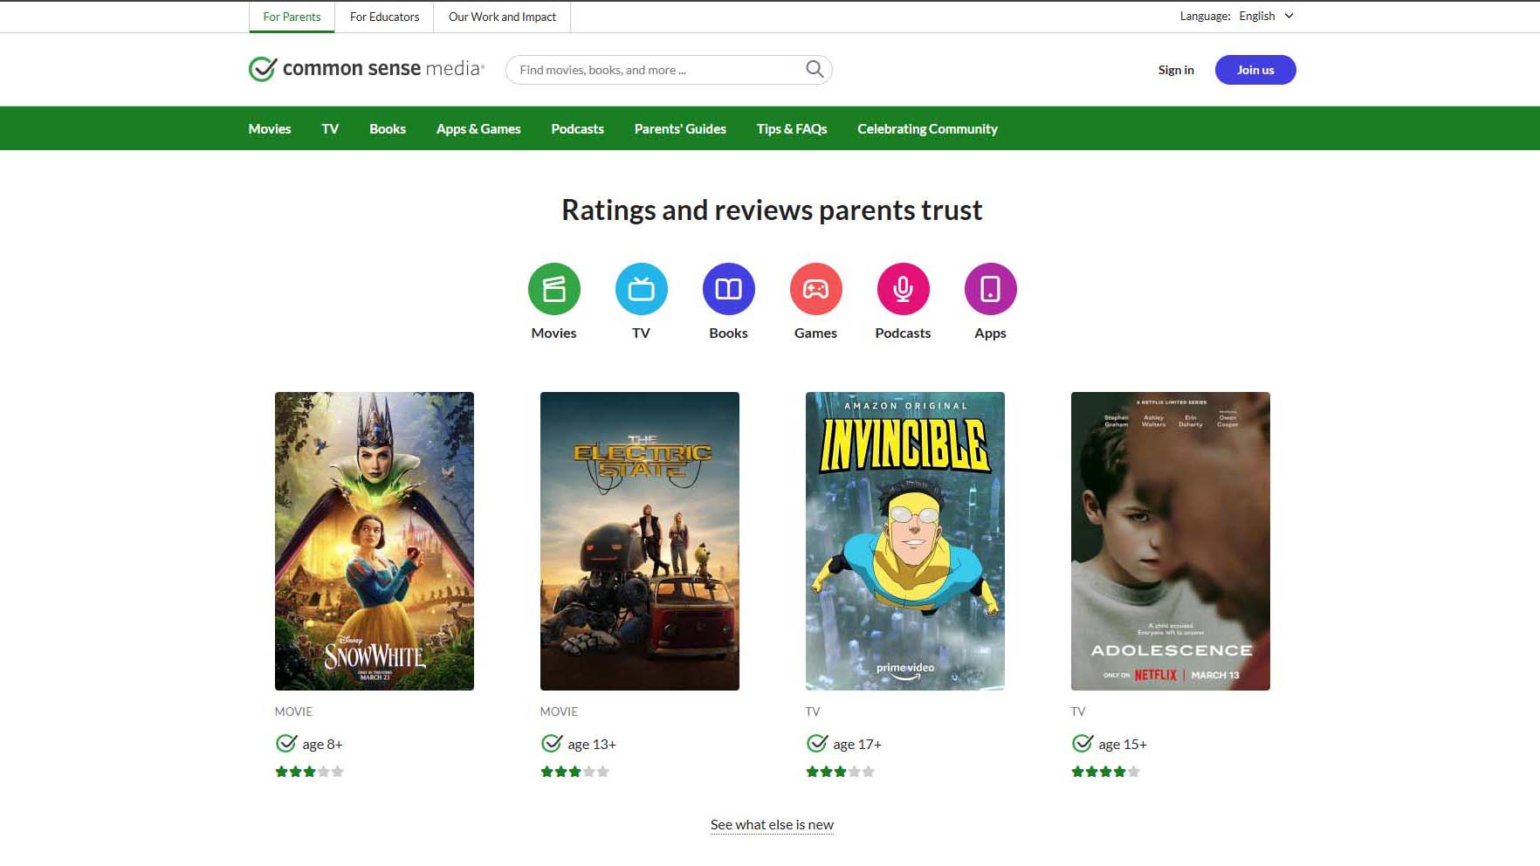The image size is (1540, 866).
Task: Open Movies in the green nav bar
Action: pyautogui.click(x=270, y=128)
